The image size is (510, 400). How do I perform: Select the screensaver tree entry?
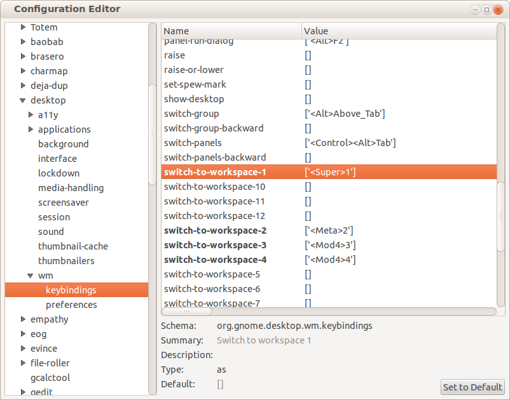click(63, 203)
